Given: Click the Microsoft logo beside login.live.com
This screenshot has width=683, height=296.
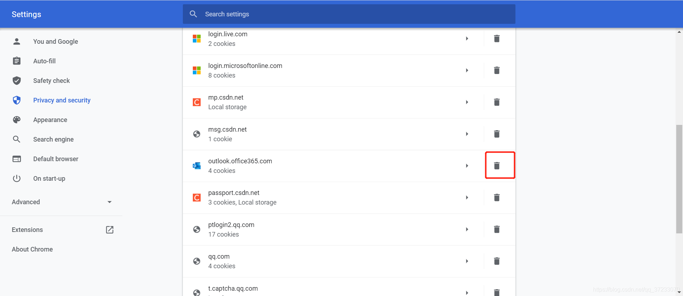Looking at the screenshot, I should tap(197, 38).
